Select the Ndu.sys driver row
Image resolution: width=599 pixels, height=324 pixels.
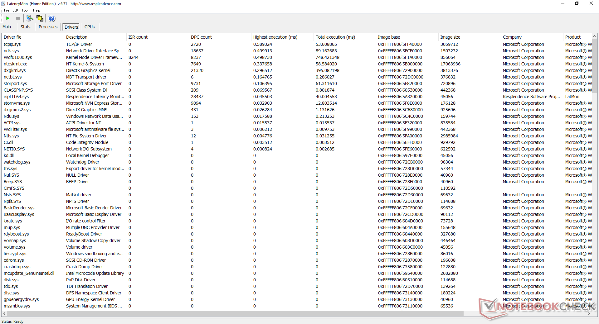click(x=297, y=116)
